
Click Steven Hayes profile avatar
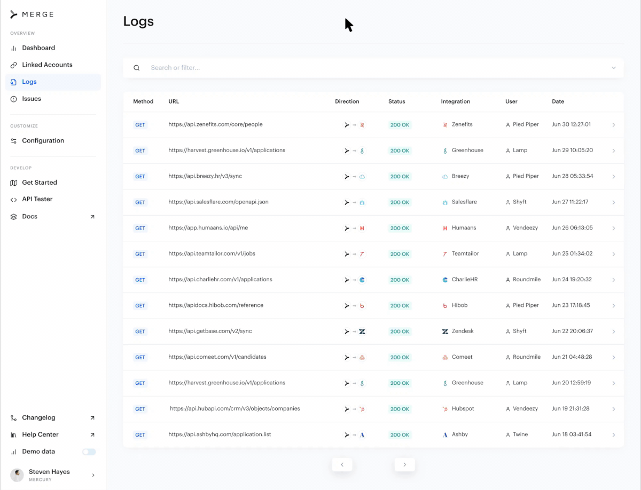(x=17, y=475)
